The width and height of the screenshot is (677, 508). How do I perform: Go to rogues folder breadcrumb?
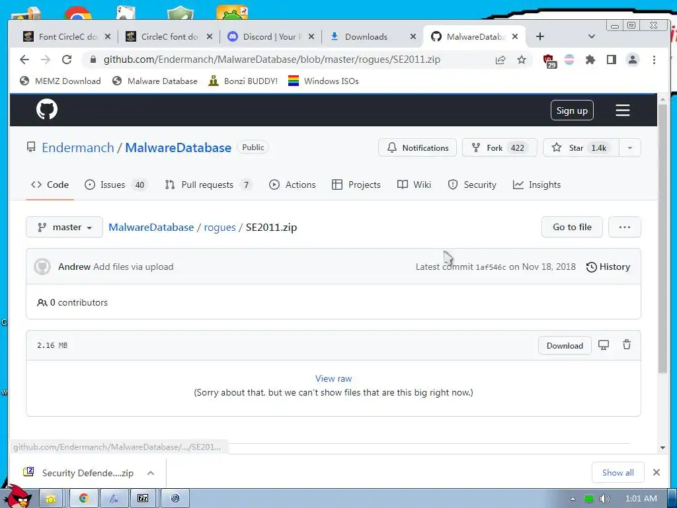219,228
